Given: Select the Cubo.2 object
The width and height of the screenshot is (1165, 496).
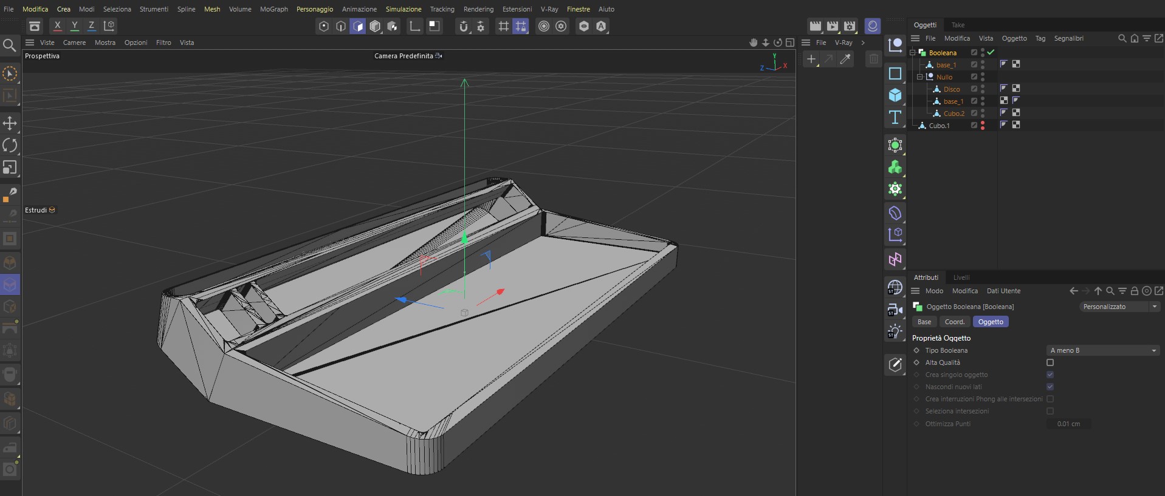Looking at the screenshot, I should coord(954,114).
